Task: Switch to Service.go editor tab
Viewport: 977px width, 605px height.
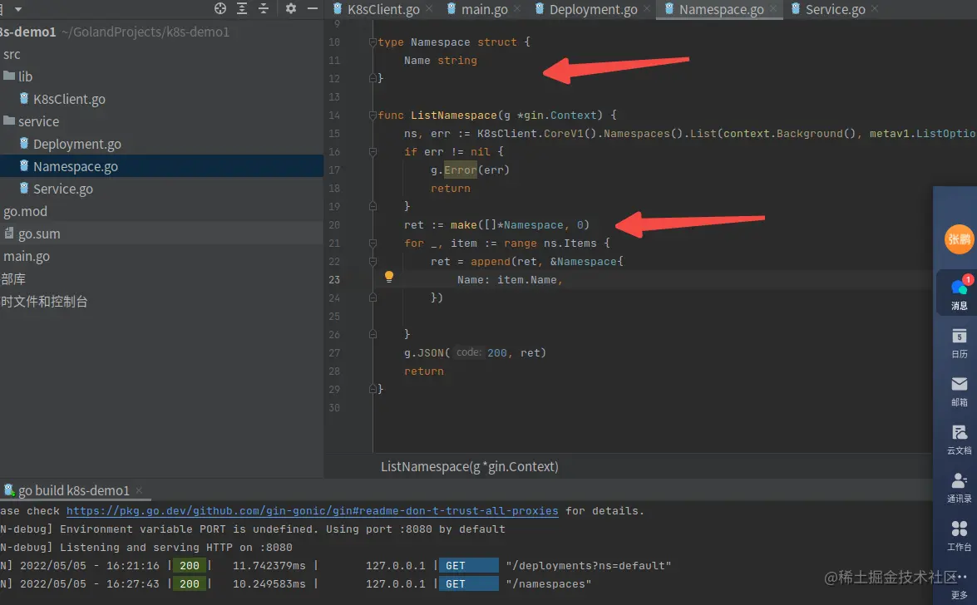Action: point(835,9)
